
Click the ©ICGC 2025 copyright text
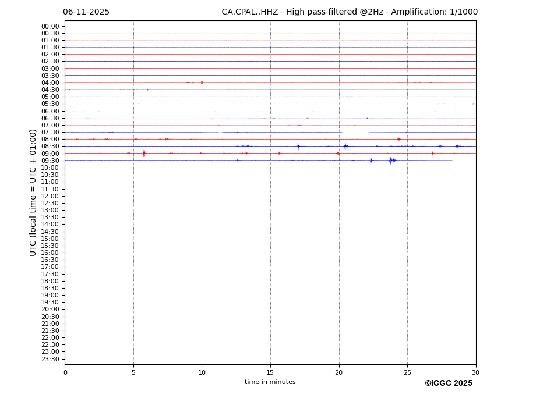448,383
